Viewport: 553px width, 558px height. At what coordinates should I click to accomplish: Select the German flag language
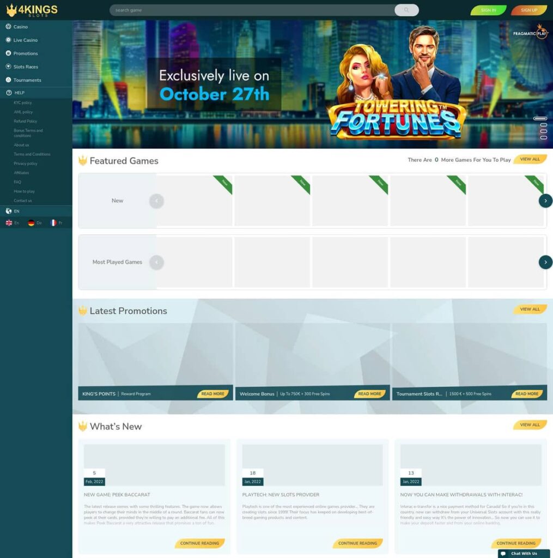(31, 223)
